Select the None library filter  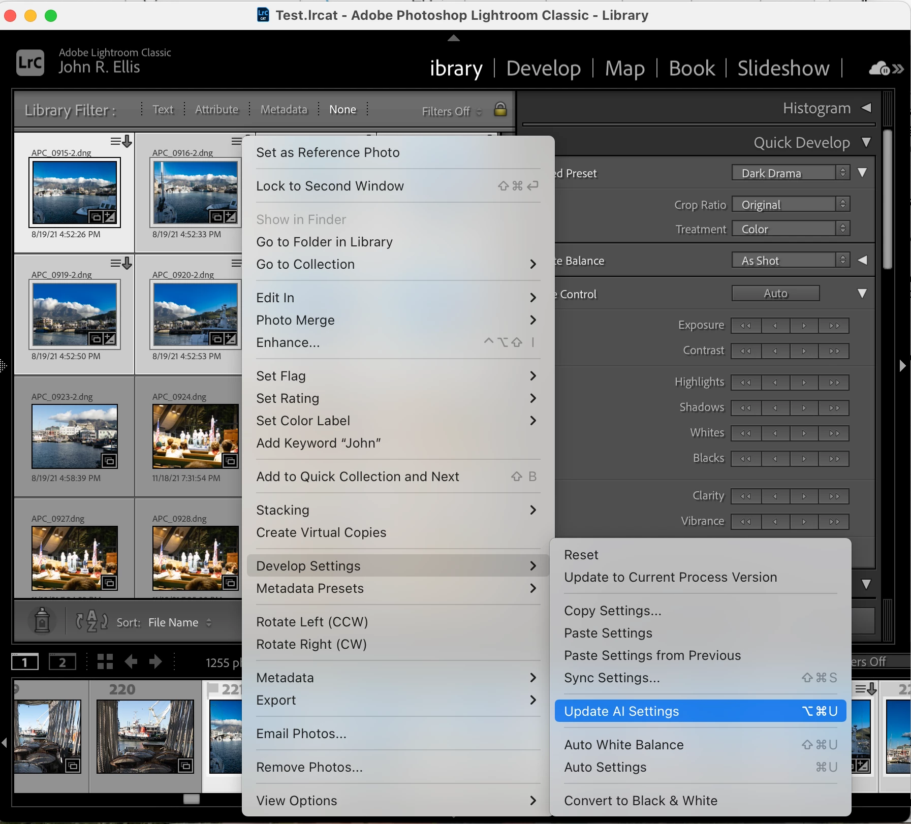(x=343, y=109)
